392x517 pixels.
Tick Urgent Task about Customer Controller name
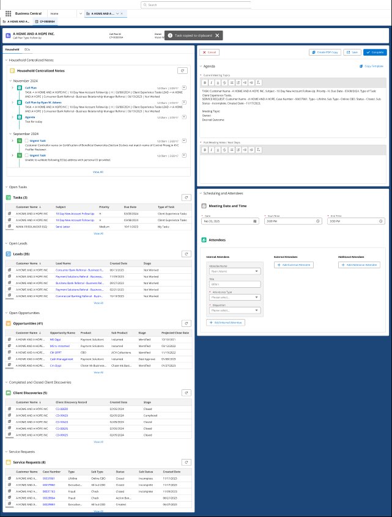point(27,141)
